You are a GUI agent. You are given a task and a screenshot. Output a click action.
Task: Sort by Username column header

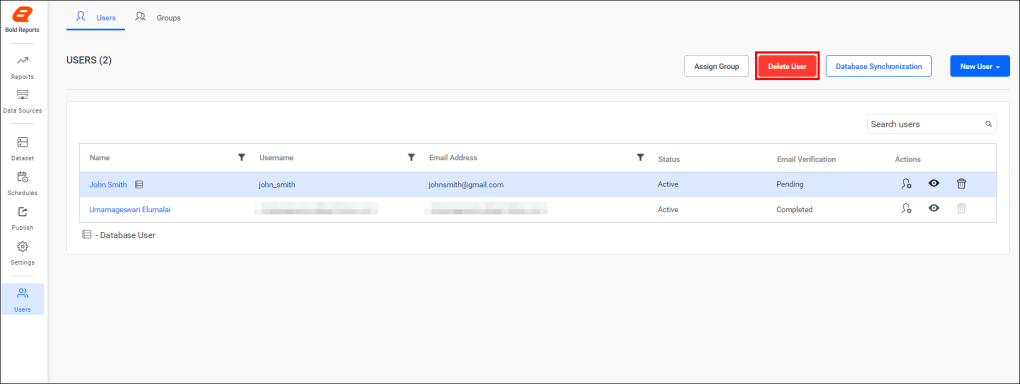pyautogui.click(x=277, y=158)
